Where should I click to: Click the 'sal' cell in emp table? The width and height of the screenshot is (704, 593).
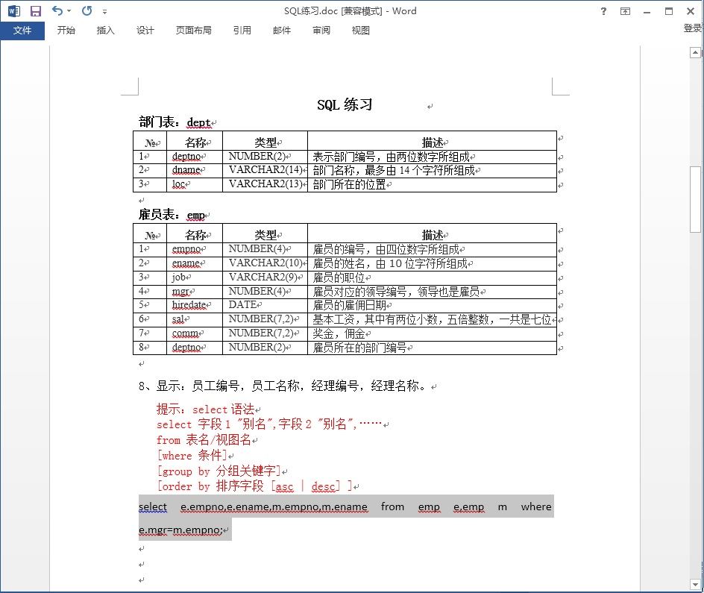coord(195,319)
